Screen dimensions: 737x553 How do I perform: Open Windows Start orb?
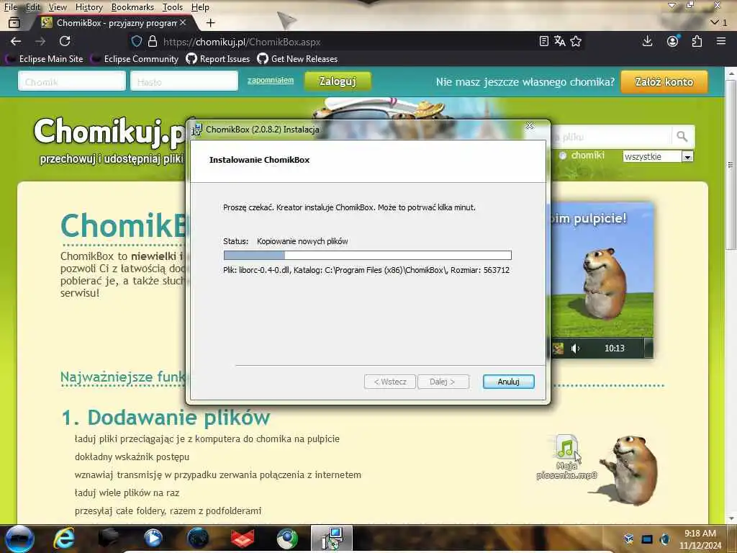19,539
